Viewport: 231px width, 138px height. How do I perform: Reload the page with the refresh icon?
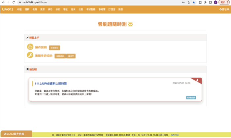pos(14,2)
